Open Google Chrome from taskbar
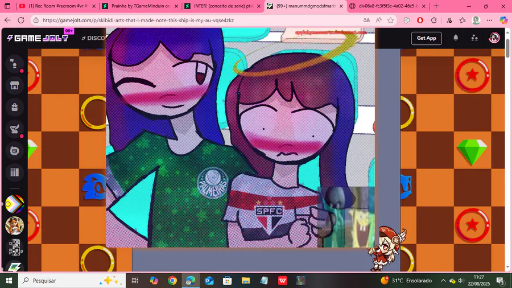 172,281
